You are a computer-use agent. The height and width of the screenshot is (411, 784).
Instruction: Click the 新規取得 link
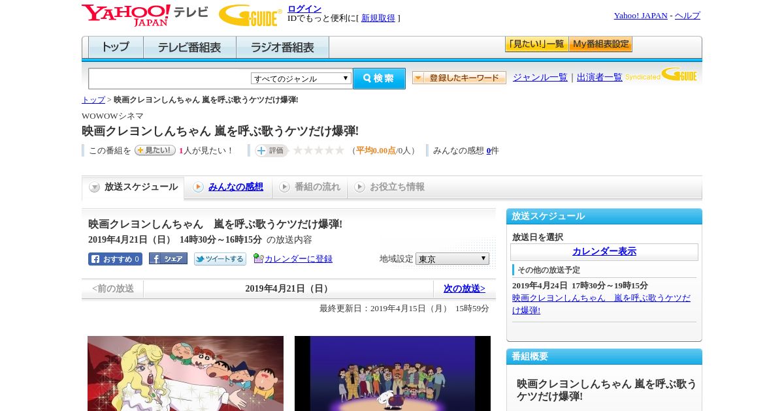click(378, 18)
